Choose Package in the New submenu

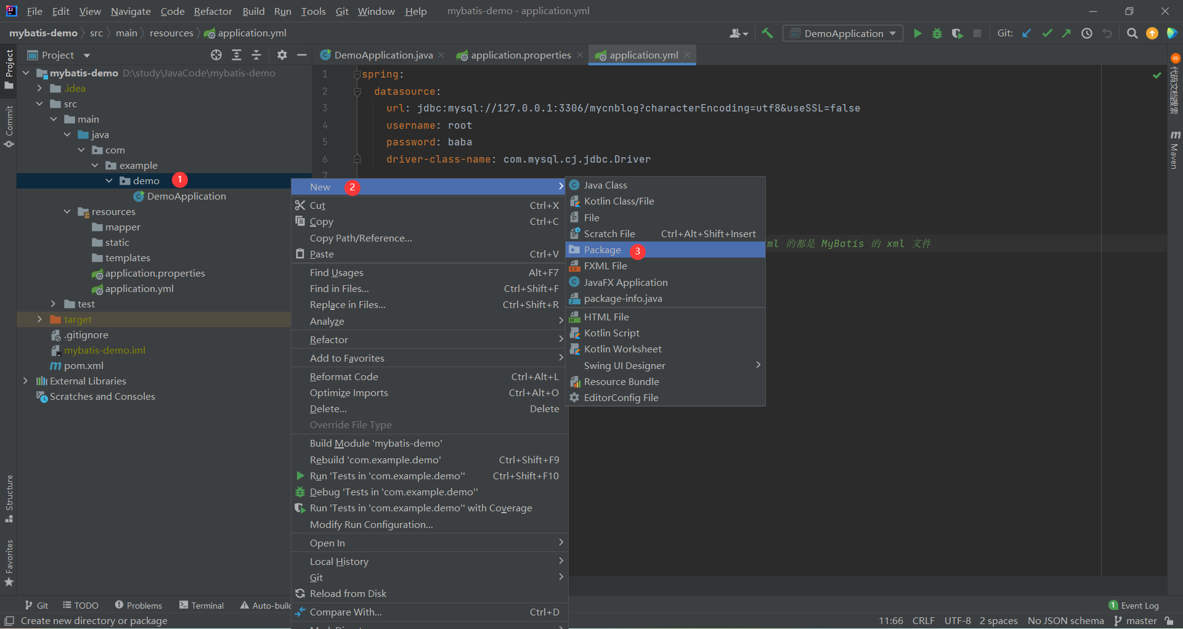tap(665, 250)
